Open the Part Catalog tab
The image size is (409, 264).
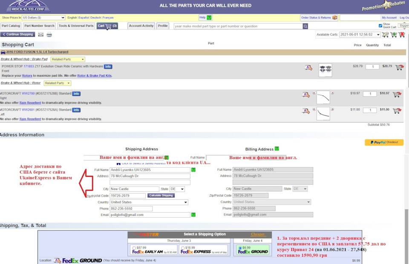click(x=11, y=26)
